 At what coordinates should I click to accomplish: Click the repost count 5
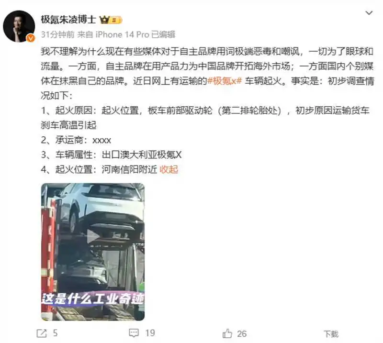[x=55, y=333]
